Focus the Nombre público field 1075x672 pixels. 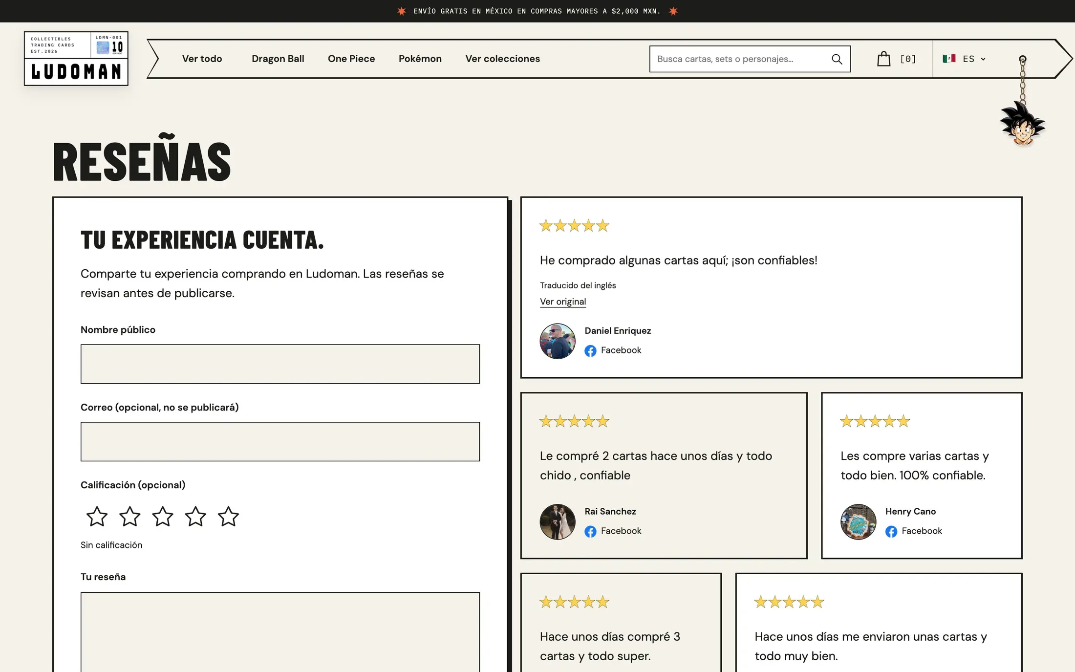pyautogui.click(x=280, y=364)
